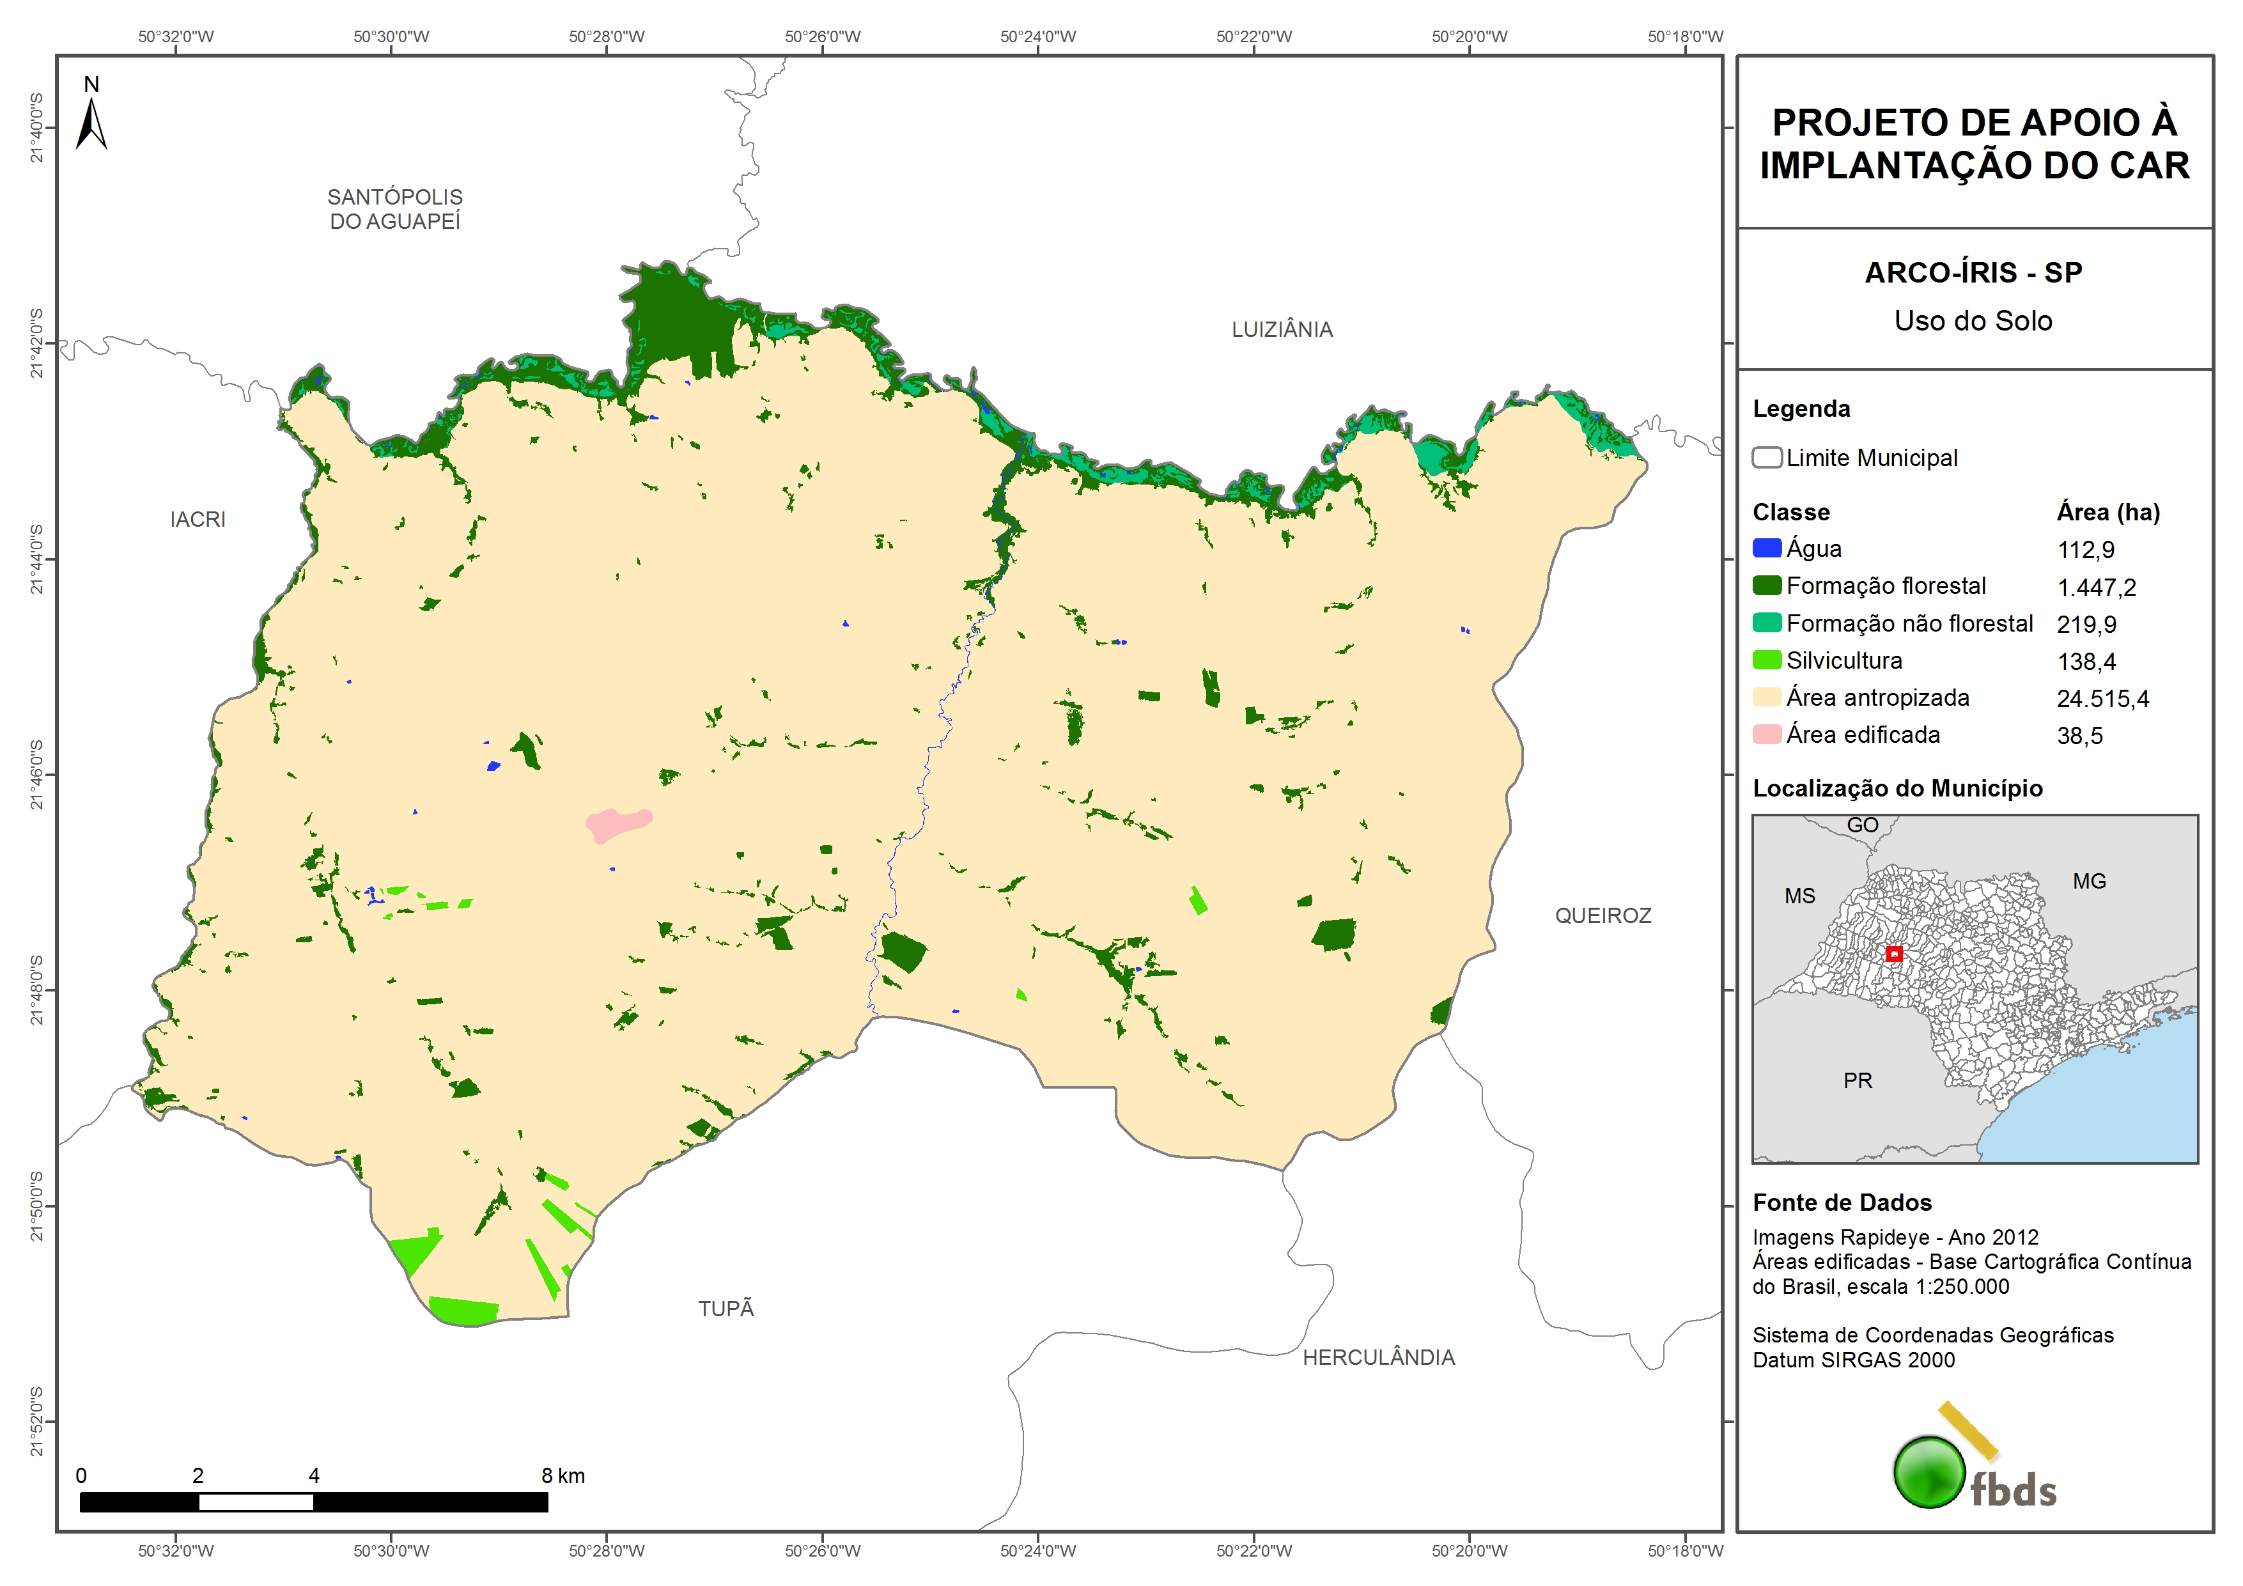Click the Área edificada pink swatch
Screen dimensions: 2243x1586
click(1766, 734)
